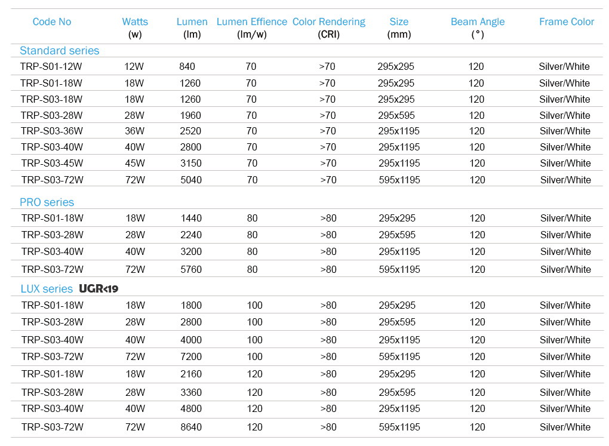This screenshot has height=446, width=609.
Task: Select Silver/White in the TRP-S01-12W row
Action: pyautogui.click(x=564, y=66)
